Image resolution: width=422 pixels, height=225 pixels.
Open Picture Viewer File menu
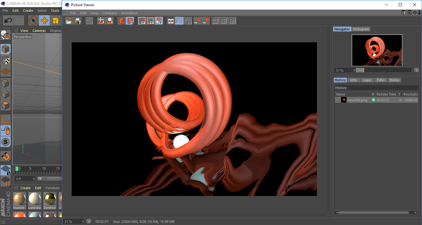(x=73, y=13)
